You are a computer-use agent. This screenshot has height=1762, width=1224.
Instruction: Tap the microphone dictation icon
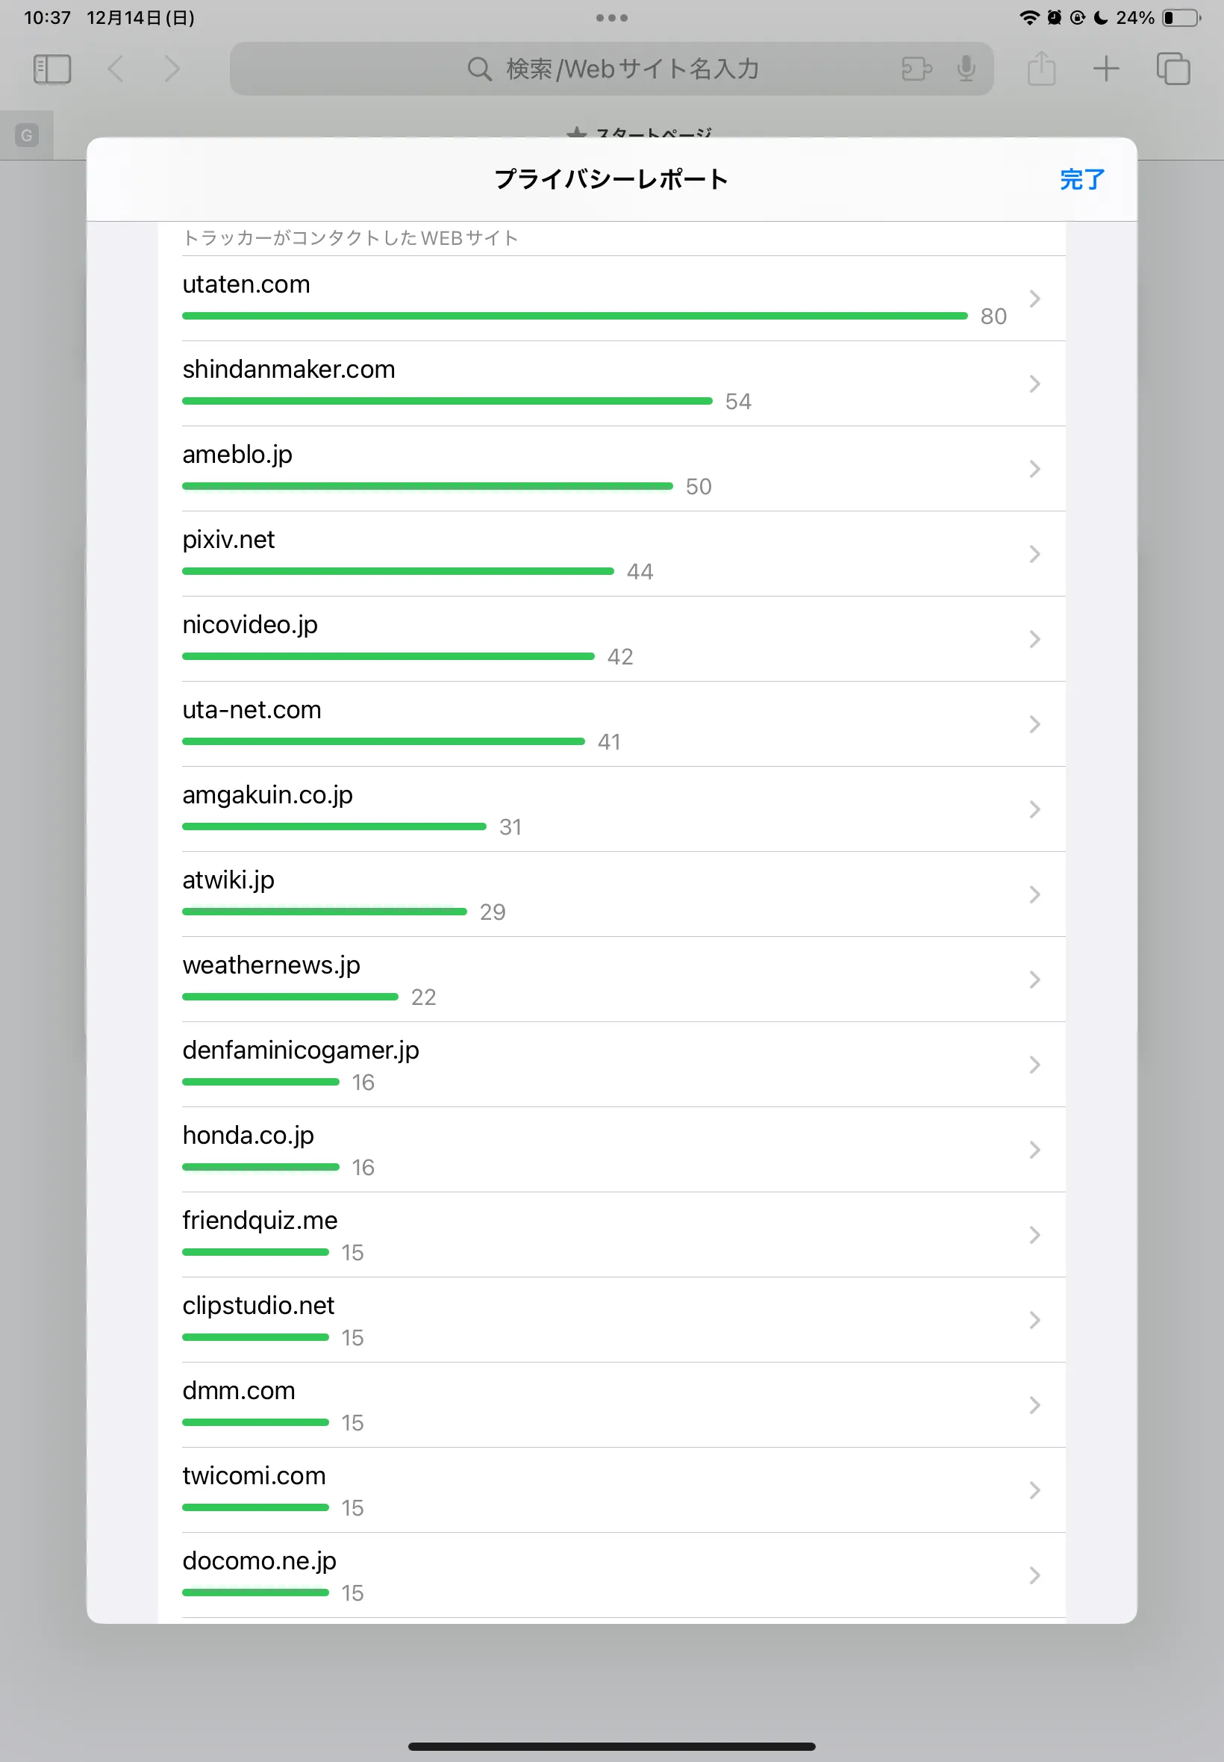click(x=967, y=69)
